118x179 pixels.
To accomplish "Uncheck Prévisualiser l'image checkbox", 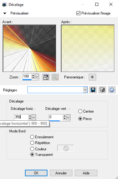I will (x=78, y=13).
